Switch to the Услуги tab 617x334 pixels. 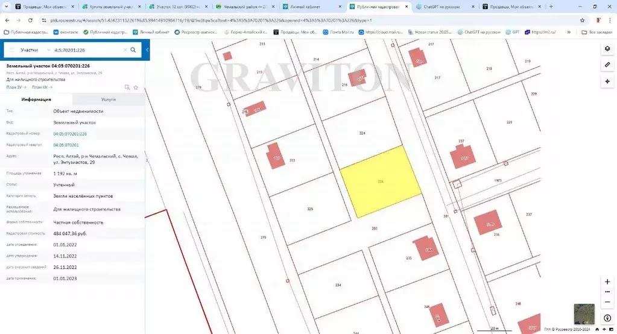click(x=109, y=99)
